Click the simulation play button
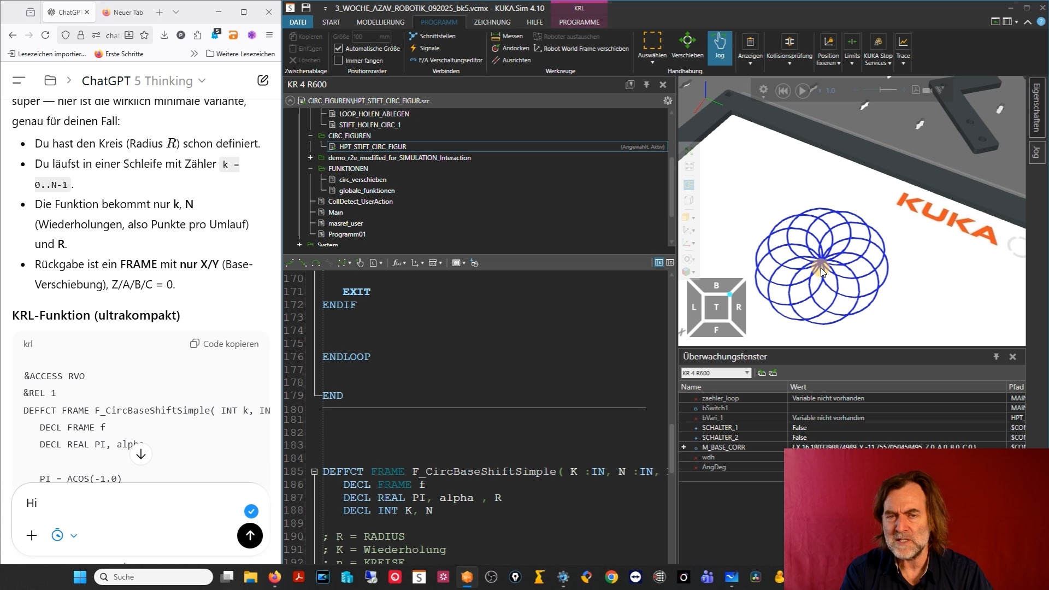The width and height of the screenshot is (1049, 590). 802,91
